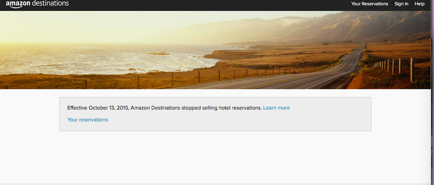
Task: Click the offshore rock in the ocean
Action: coord(158,53)
